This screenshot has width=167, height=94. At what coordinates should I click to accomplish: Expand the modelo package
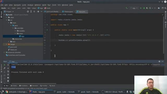[x=15, y=31]
